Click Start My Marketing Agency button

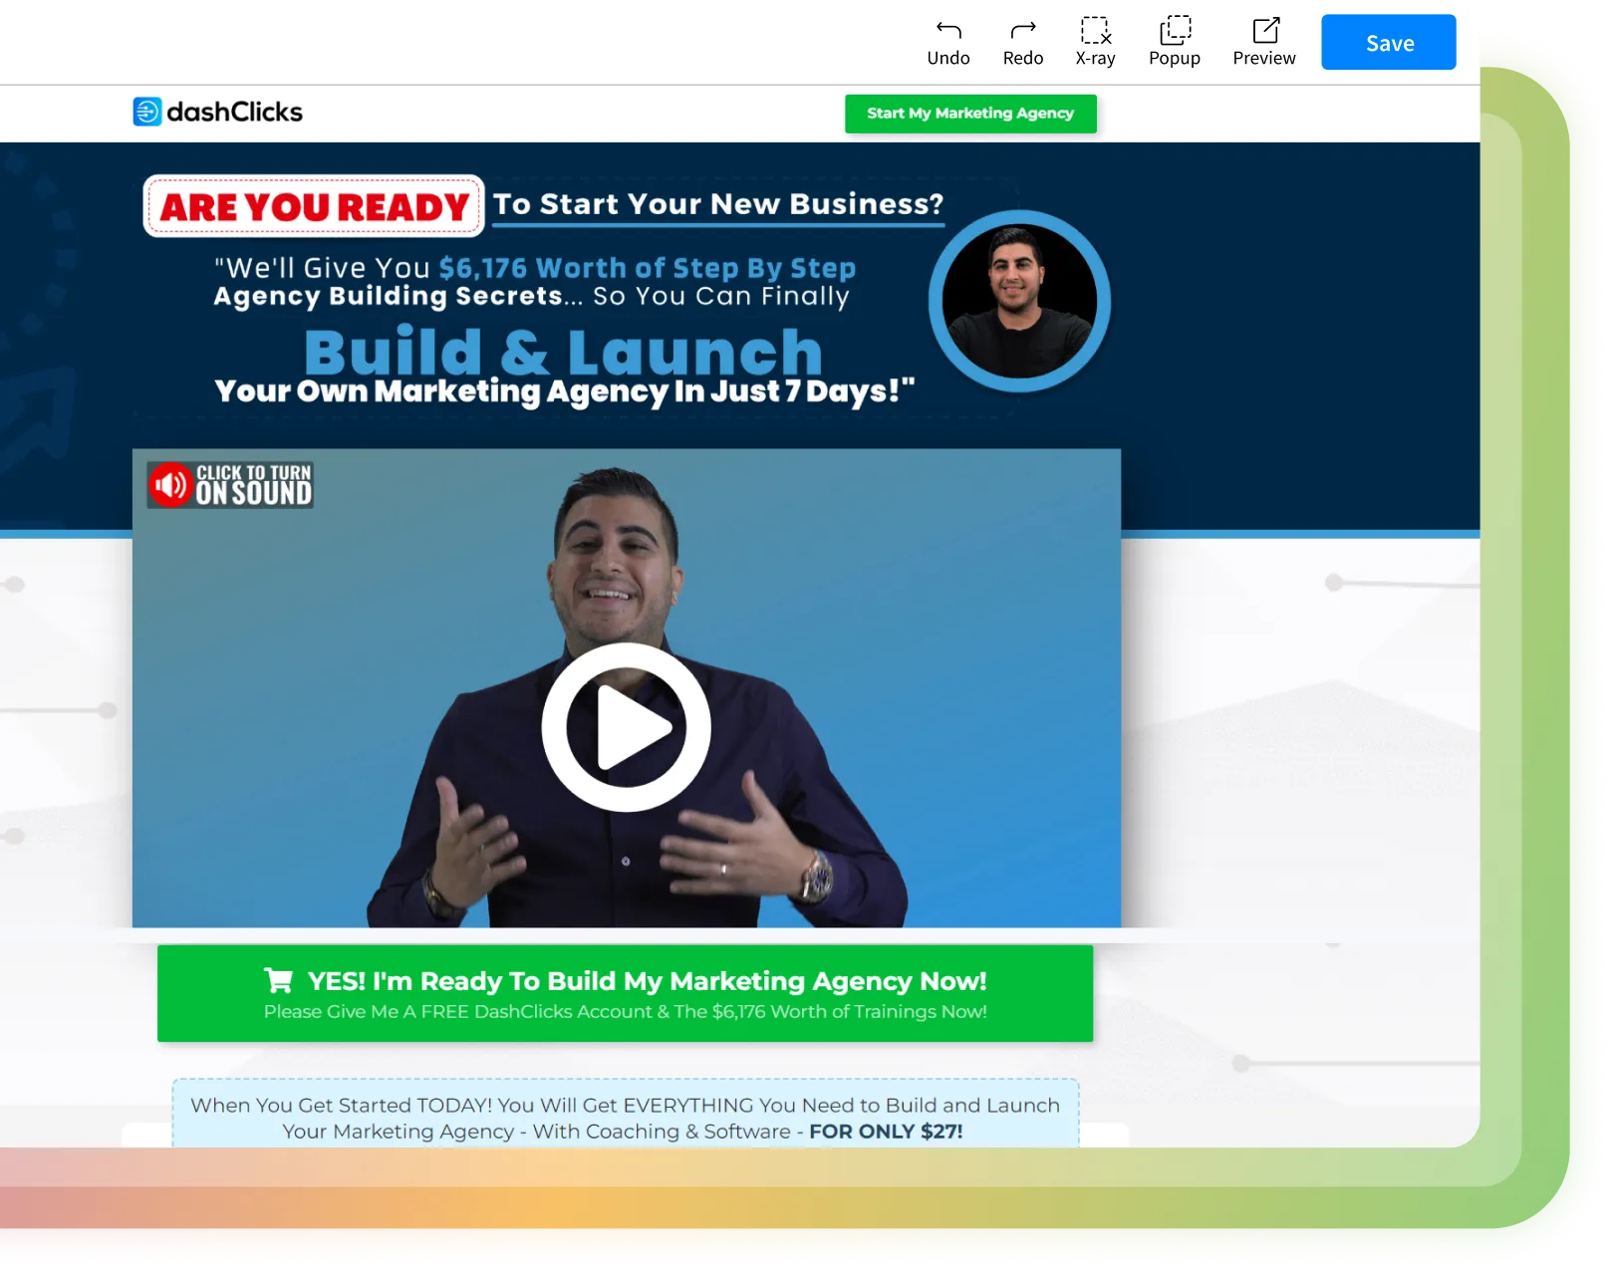tap(970, 114)
